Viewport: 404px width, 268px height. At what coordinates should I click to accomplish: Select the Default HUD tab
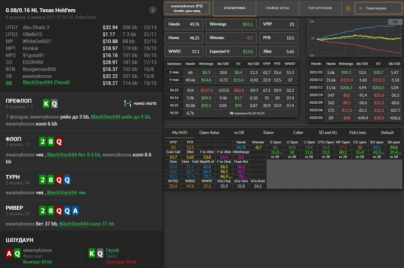pos(387,133)
